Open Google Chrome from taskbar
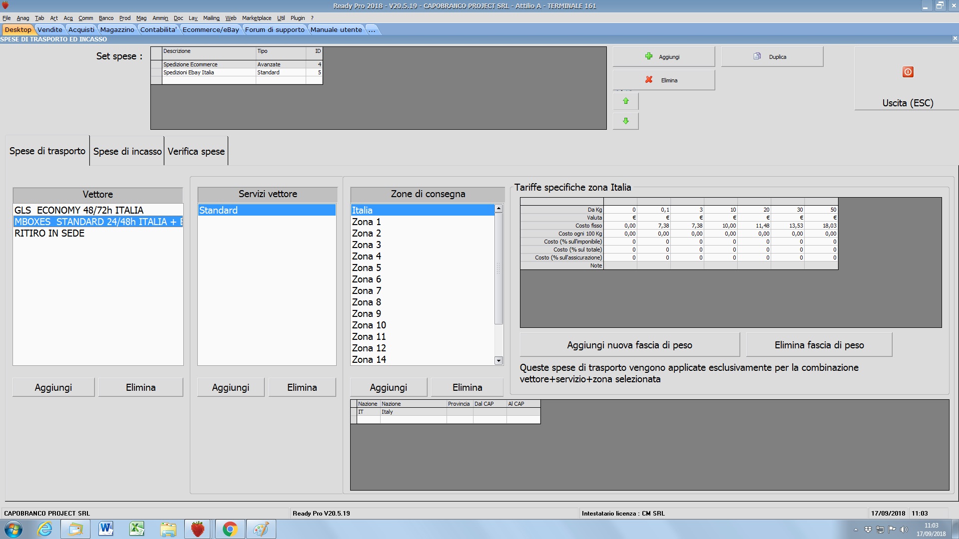Image resolution: width=959 pixels, height=539 pixels. (230, 529)
